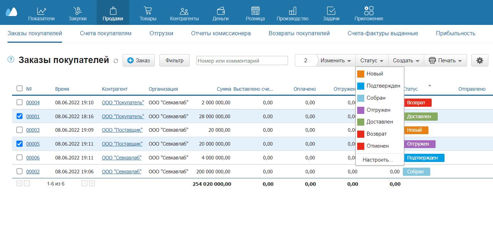Choose Настроить... in the status menu

(x=378, y=160)
